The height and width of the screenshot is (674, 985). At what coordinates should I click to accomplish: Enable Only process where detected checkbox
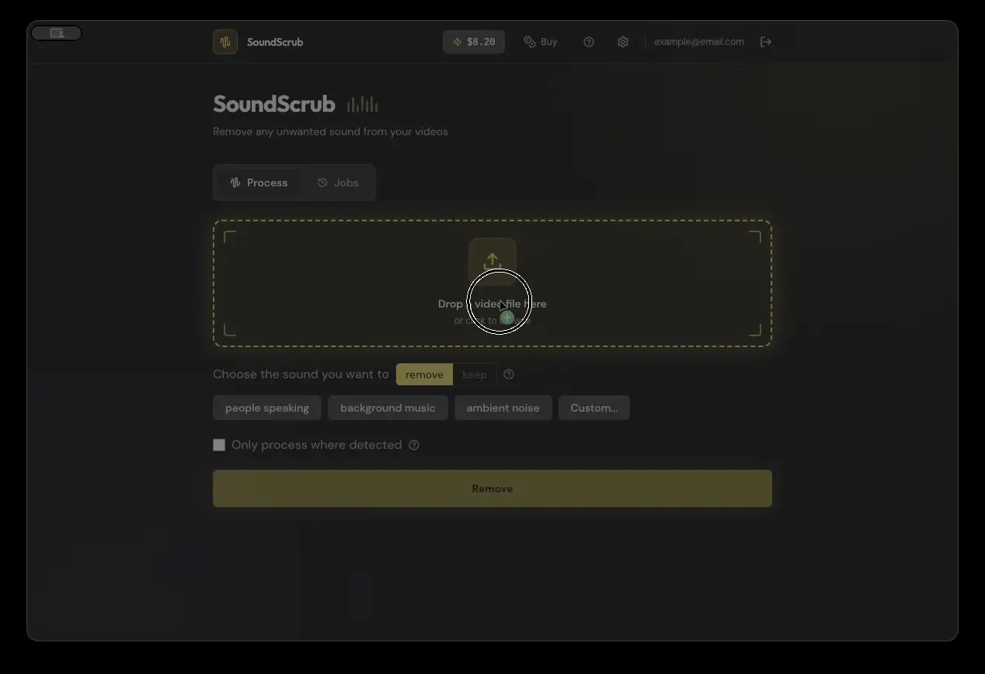(219, 445)
